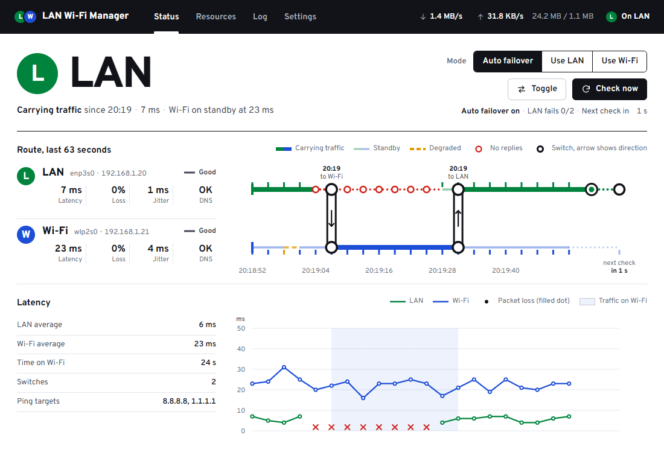Click the enp3s0 · 192.168.1.20 interface text
The height and width of the screenshot is (464, 664).
pos(108,173)
